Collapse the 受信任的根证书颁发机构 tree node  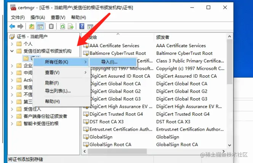12,51
